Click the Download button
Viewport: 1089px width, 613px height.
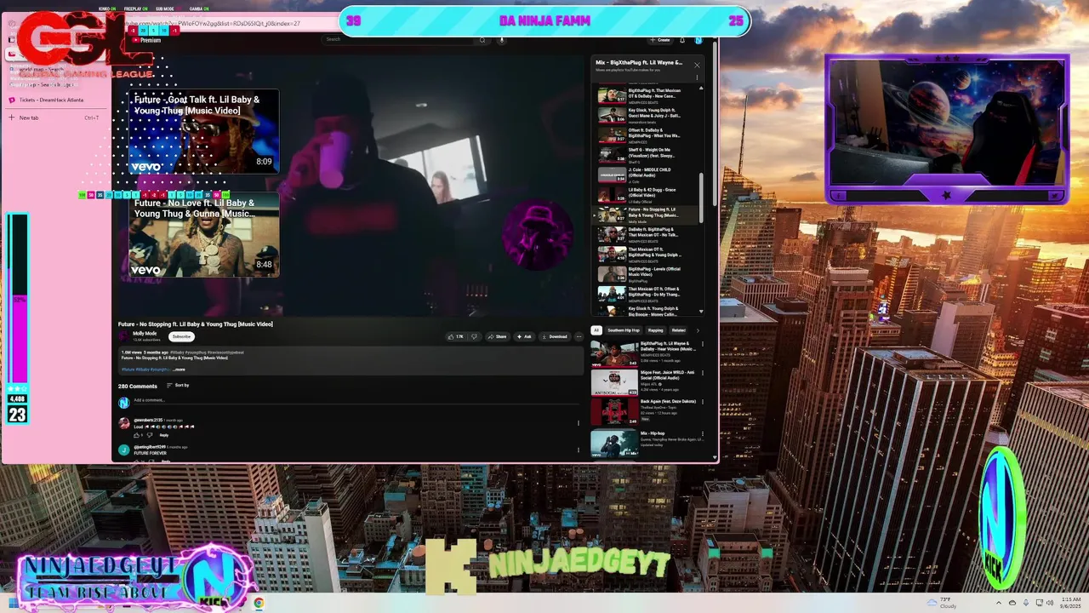click(x=554, y=336)
